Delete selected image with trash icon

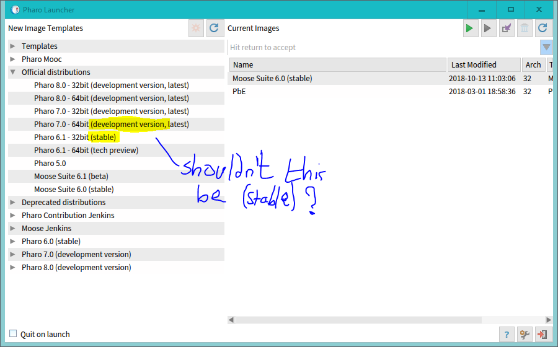point(525,28)
